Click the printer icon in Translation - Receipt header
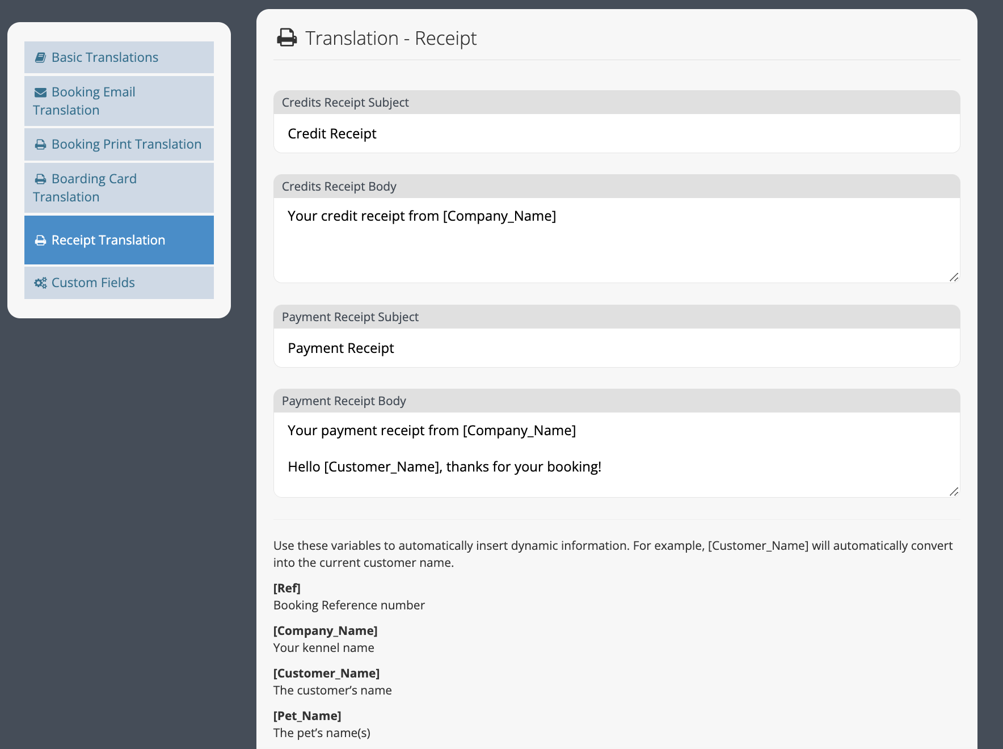This screenshot has height=749, width=1003. [286, 38]
